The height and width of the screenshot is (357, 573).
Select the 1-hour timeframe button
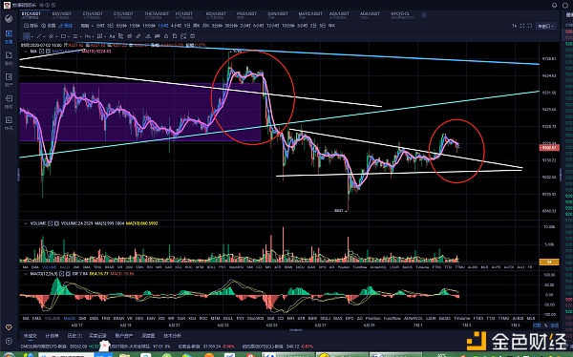pyautogui.click(x=163, y=26)
